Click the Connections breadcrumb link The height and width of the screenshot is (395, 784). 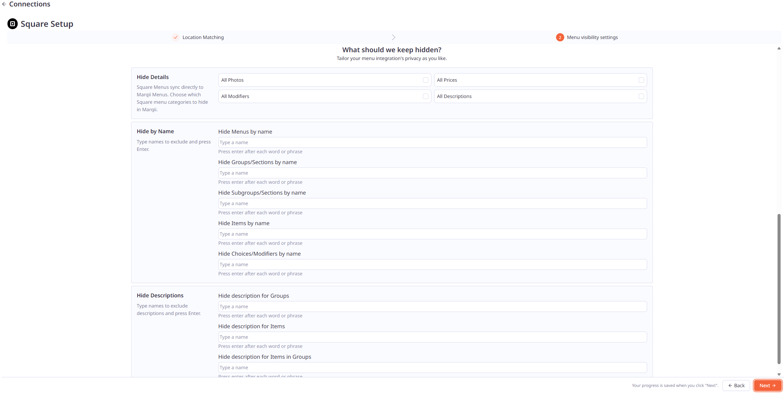[30, 4]
